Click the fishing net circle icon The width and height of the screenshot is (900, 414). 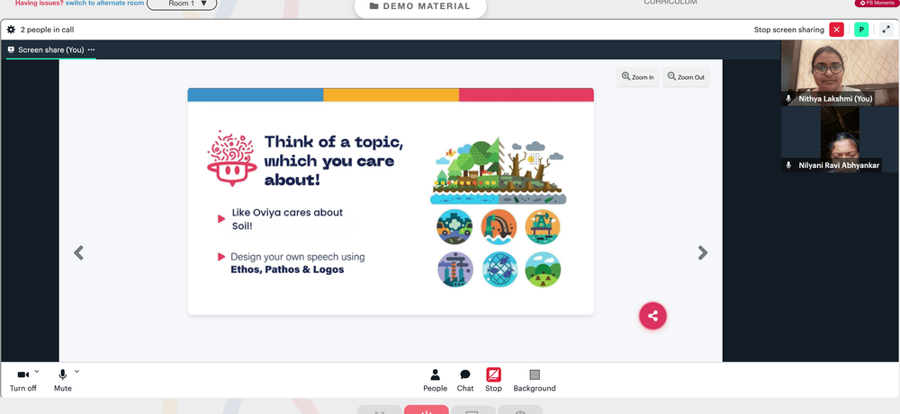tap(499, 269)
